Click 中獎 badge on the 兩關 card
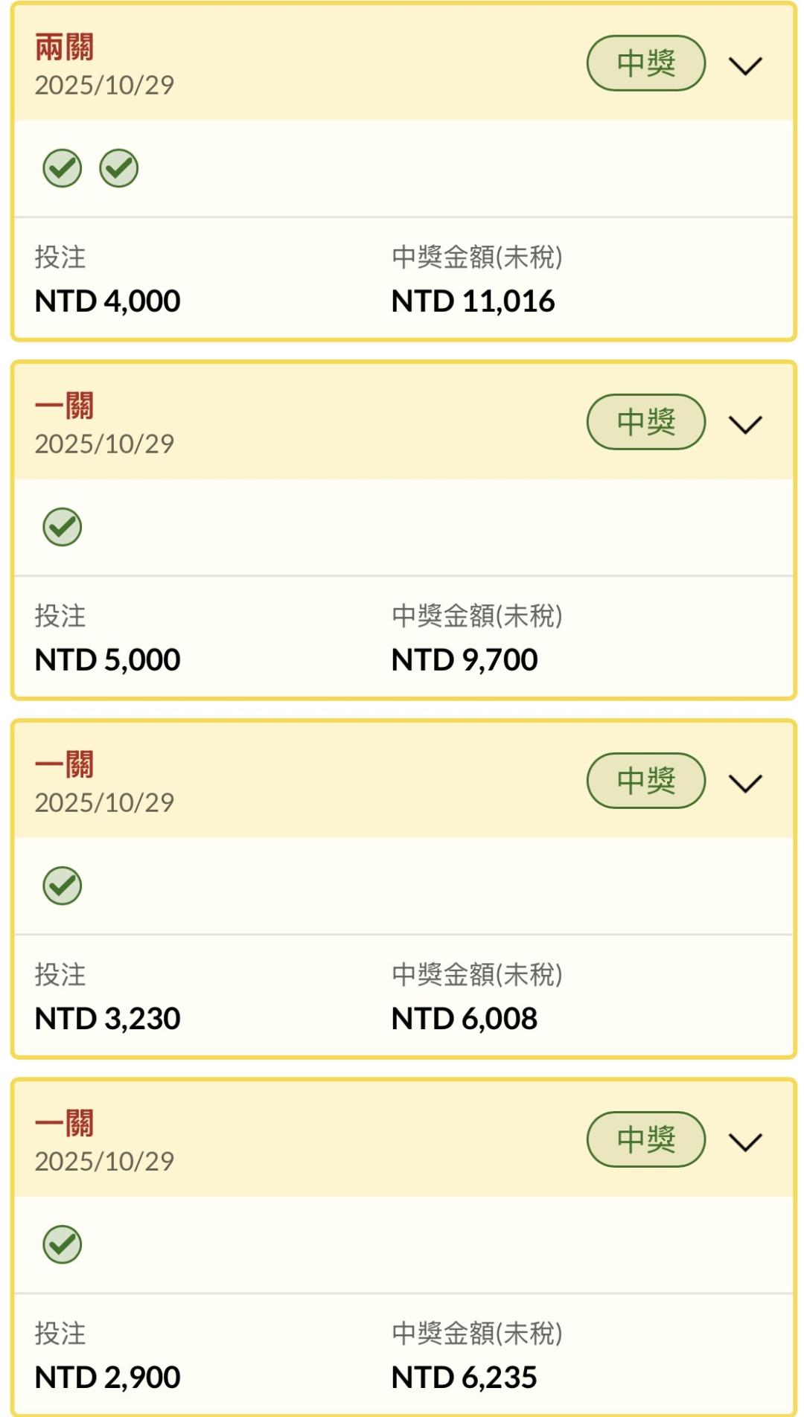 click(x=645, y=63)
